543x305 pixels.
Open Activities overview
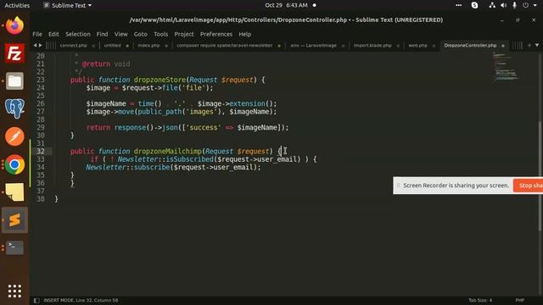pyautogui.click(x=17, y=5)
